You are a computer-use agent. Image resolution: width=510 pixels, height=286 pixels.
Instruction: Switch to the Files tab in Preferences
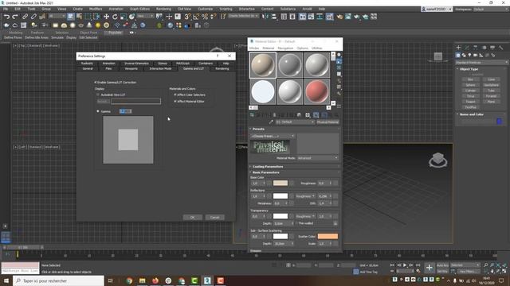tap(108, 68)
